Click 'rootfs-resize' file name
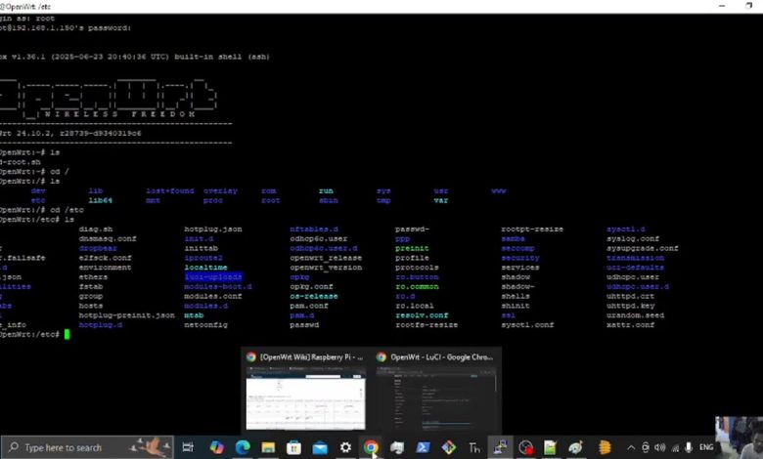The width and height of the screenshot is (763, 459). tap(426, 325)
